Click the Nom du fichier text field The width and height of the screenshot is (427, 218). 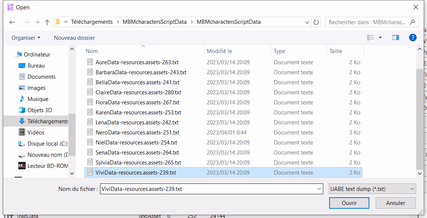[x=208, y=189]
